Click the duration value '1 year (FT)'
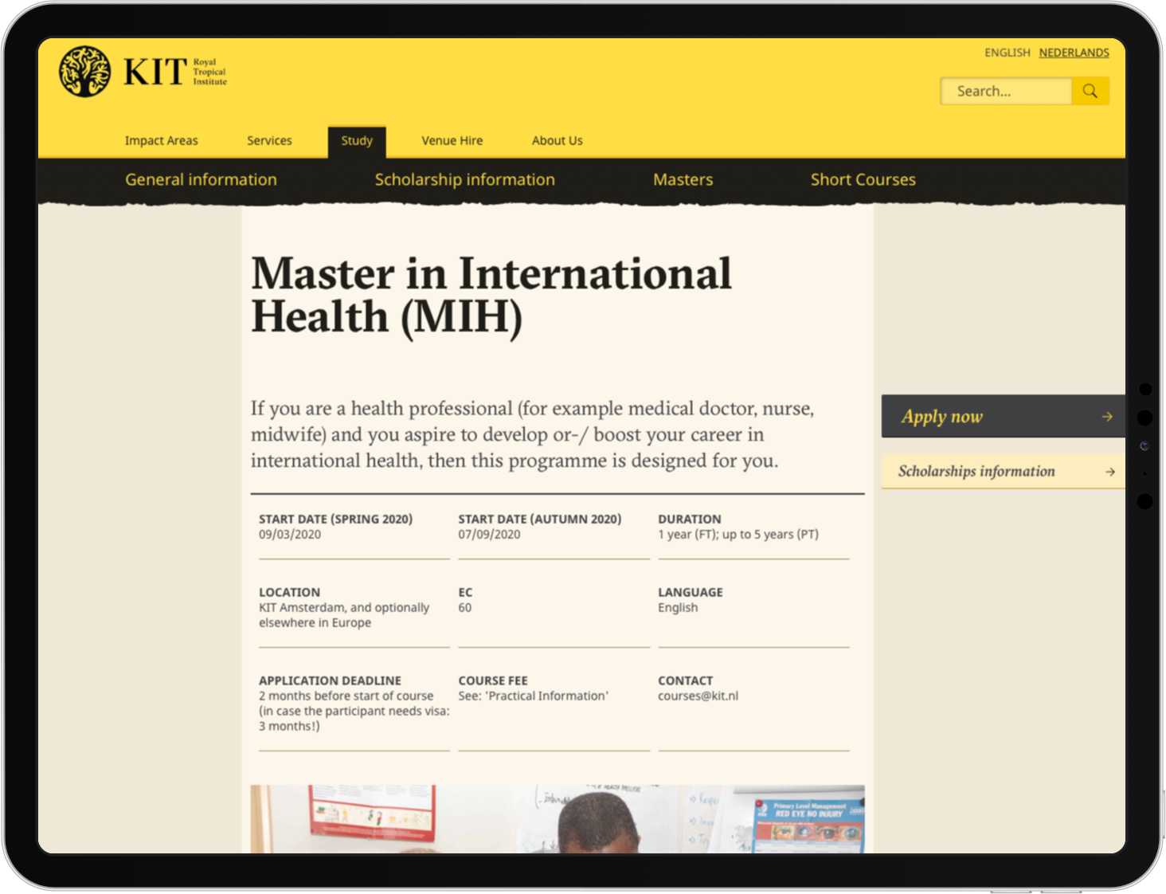The height and width of the screenshot is (894, 1166). (688, 535)
